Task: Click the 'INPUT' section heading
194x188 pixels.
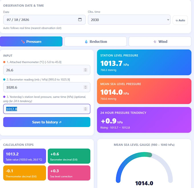Action: coord(8,56)
